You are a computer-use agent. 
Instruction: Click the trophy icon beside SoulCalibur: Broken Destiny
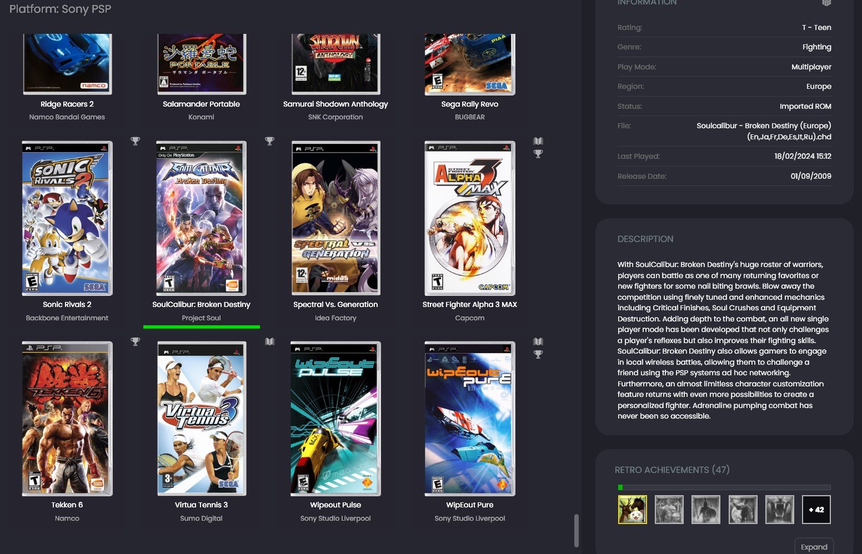tap(269, 141)
